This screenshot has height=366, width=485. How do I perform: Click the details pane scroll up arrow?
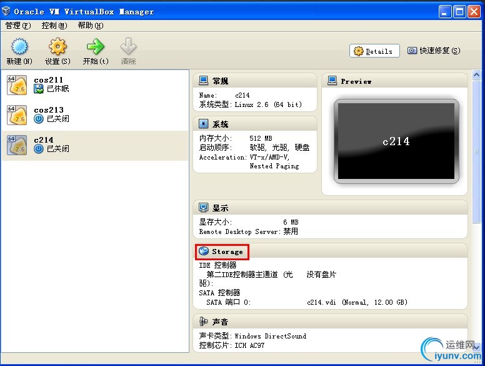[476, 74]
